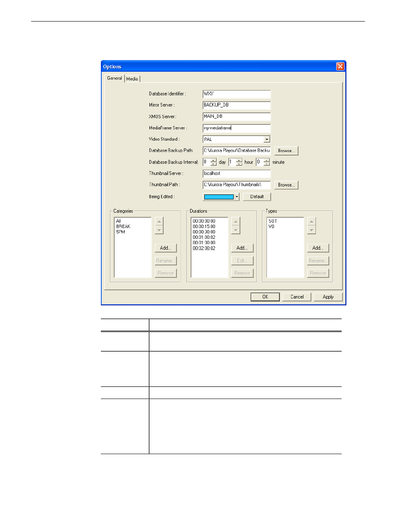Select the VO type

tap(271, 227)
